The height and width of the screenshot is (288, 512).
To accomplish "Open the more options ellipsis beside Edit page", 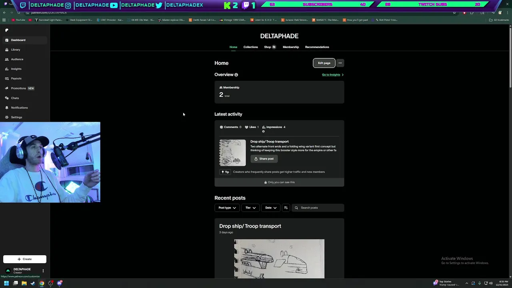I will [340, 63].
